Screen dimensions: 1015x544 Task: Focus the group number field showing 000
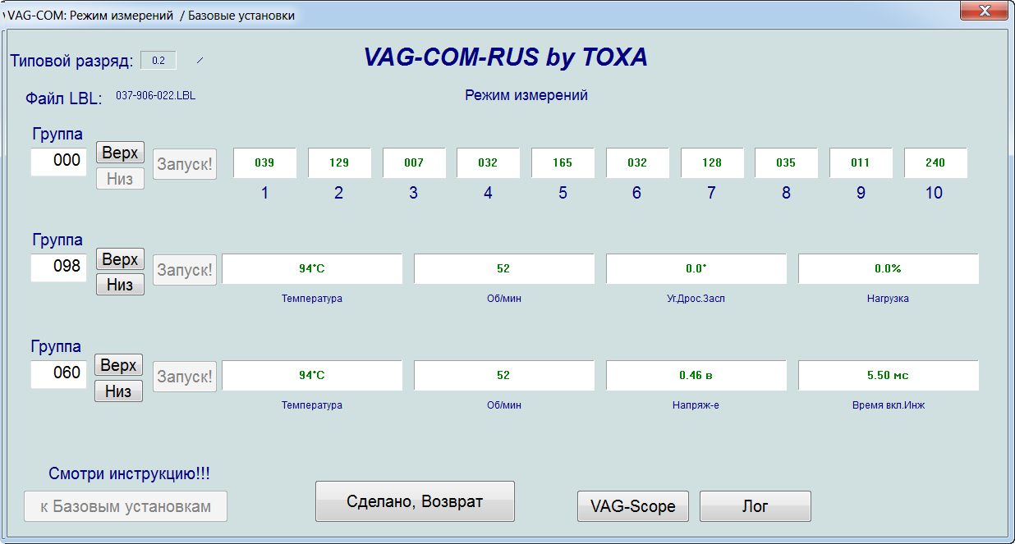(x=59, y=162)
